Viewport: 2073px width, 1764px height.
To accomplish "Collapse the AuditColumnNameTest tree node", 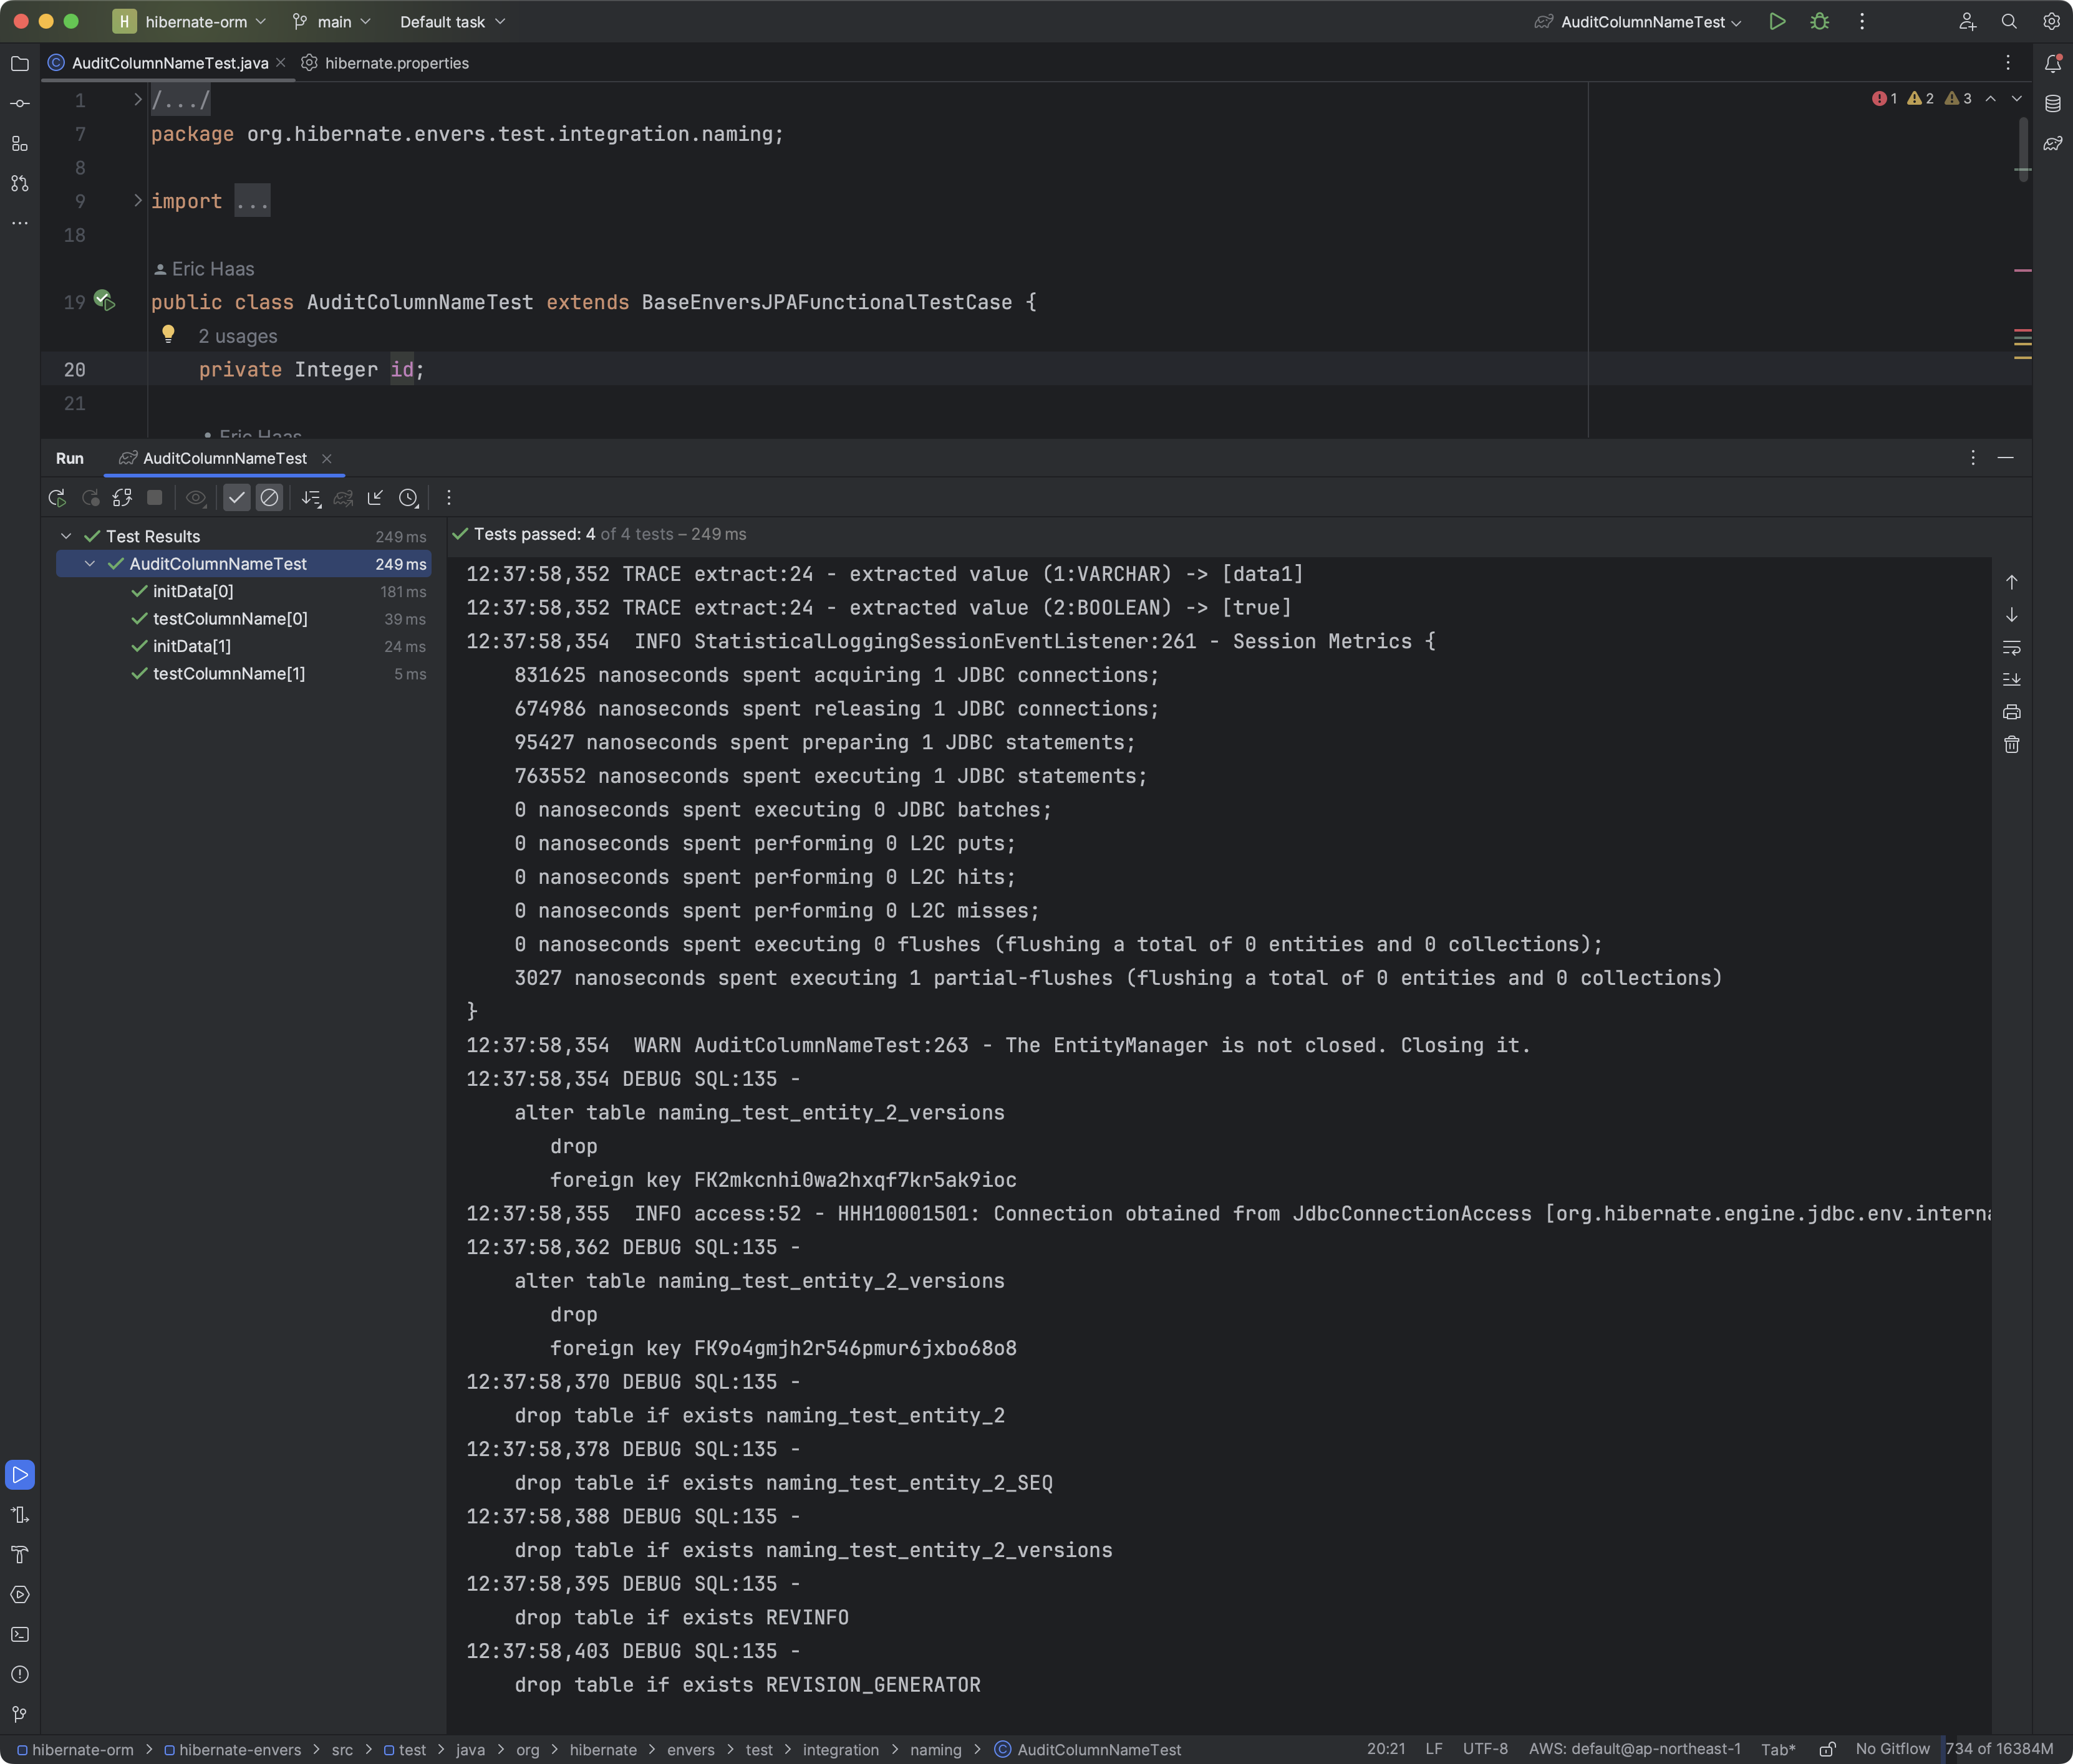I will point(90,564).
